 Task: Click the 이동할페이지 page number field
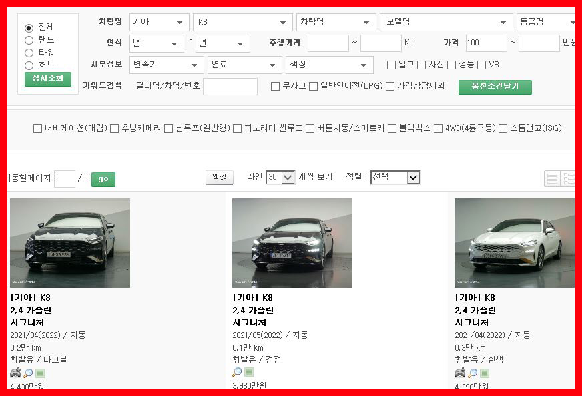[x=65, y=179]
